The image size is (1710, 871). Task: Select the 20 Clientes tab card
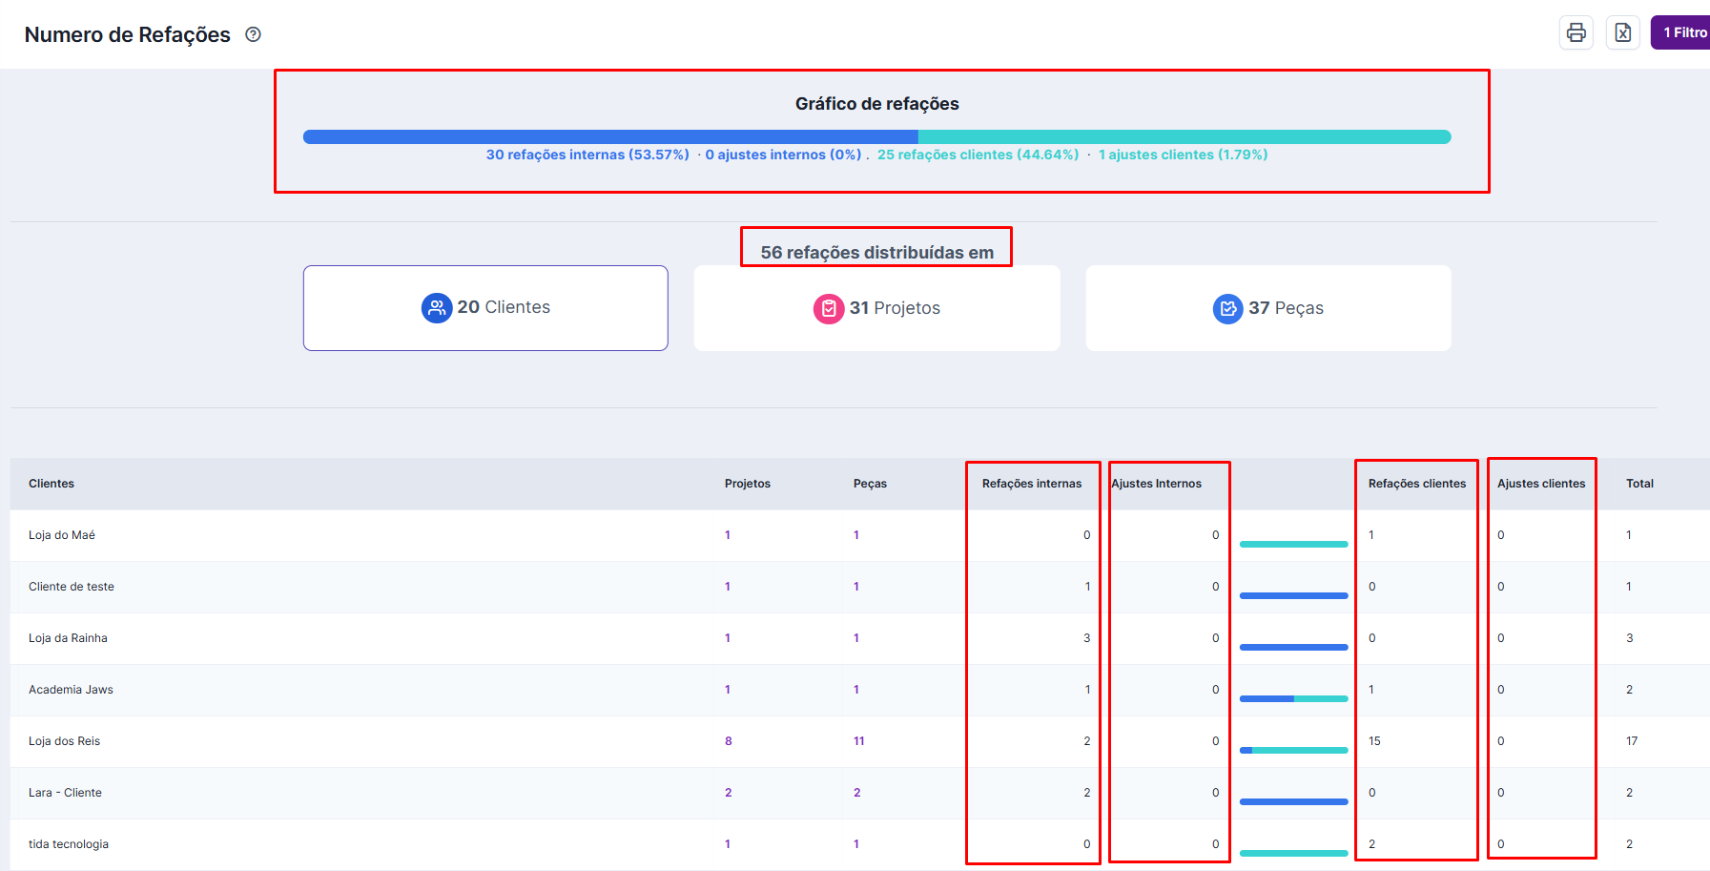click(x=485, y=308)
